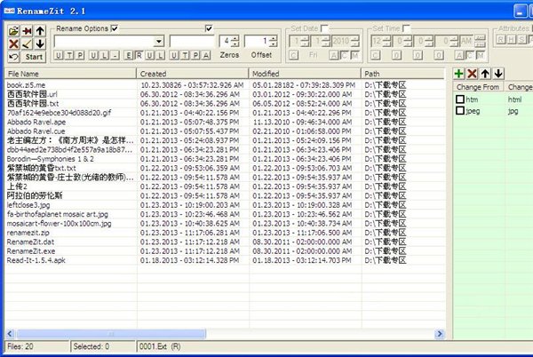Move file up with the left toolbar up arrow
The width and height of the screenshot is (533, 357).
click(40, 31)
